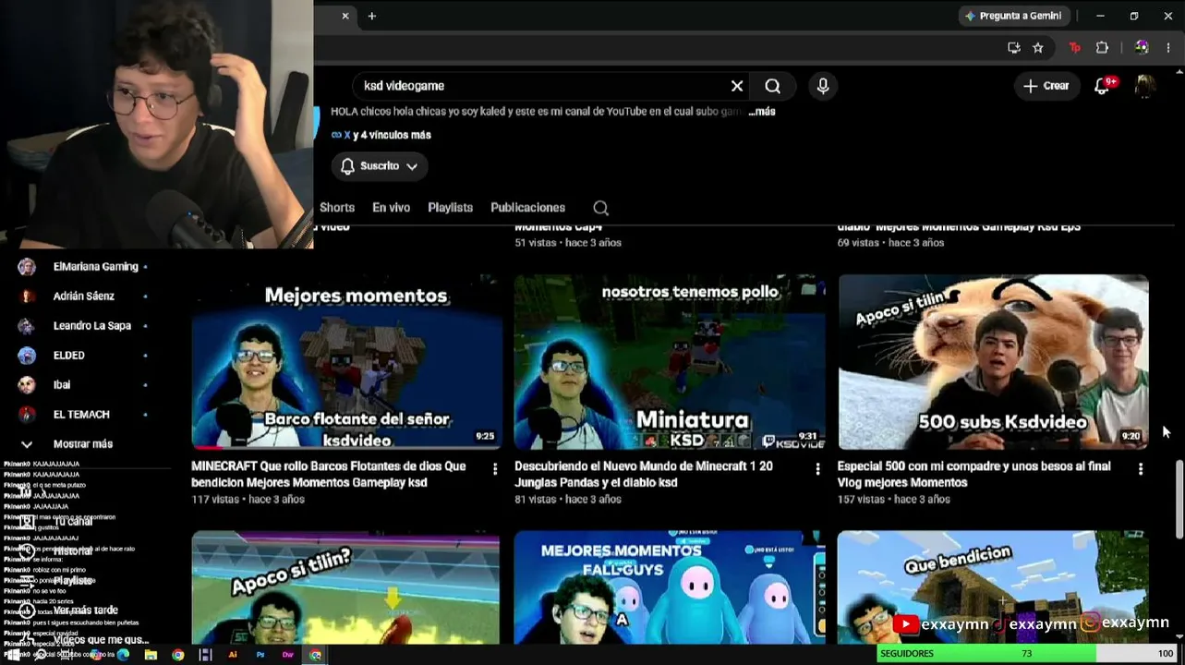Open the red Tp browser extension

pyautogui.click(x=1074, y=48)
